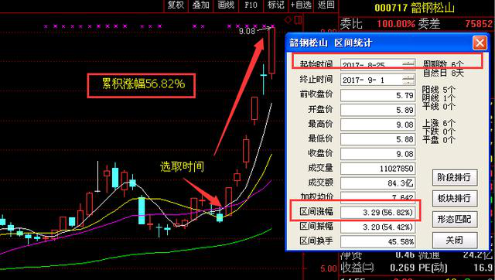Open the F10 company info

[251, 5]
